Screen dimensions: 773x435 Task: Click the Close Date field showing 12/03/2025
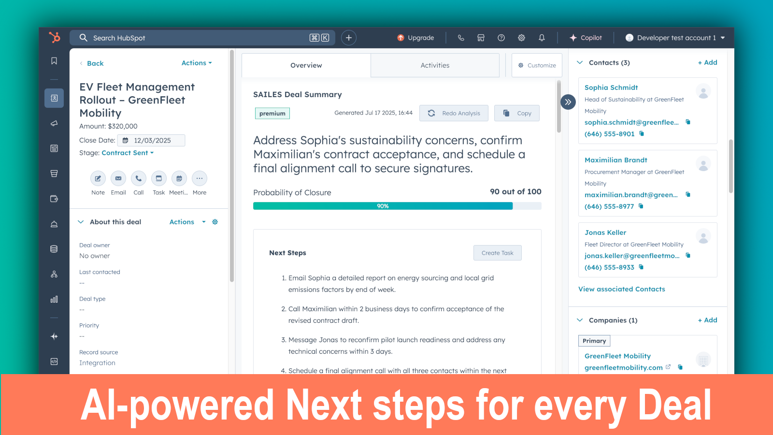[151, 140]
